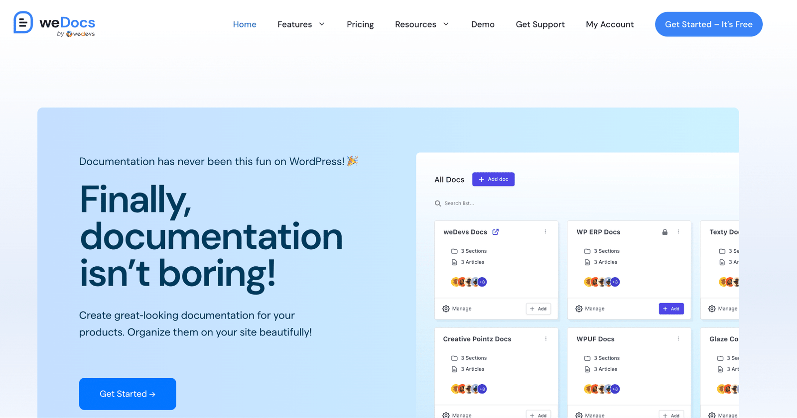
Task: Click '3 Articles' in WP ERP Docs card
Action: (x=606, y=262)
